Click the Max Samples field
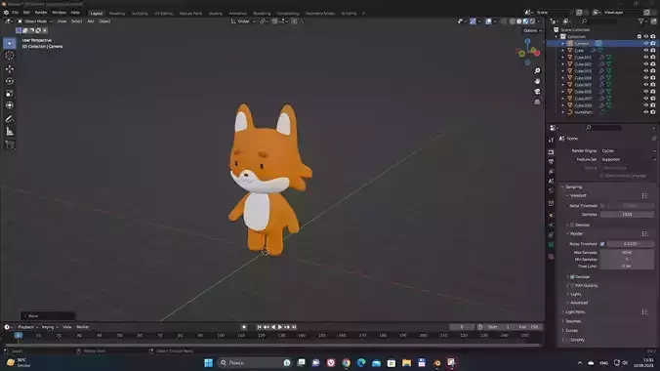Image resolution: width=660 pixels, height=371 pixels. pos(627,252)
